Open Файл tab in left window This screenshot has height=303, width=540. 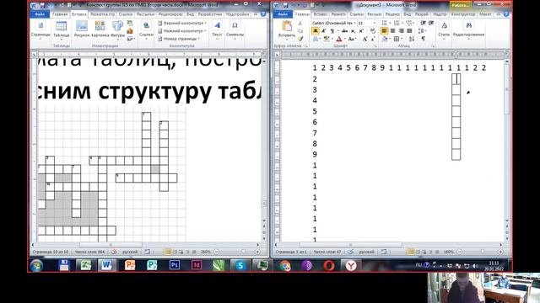point(40,14)
